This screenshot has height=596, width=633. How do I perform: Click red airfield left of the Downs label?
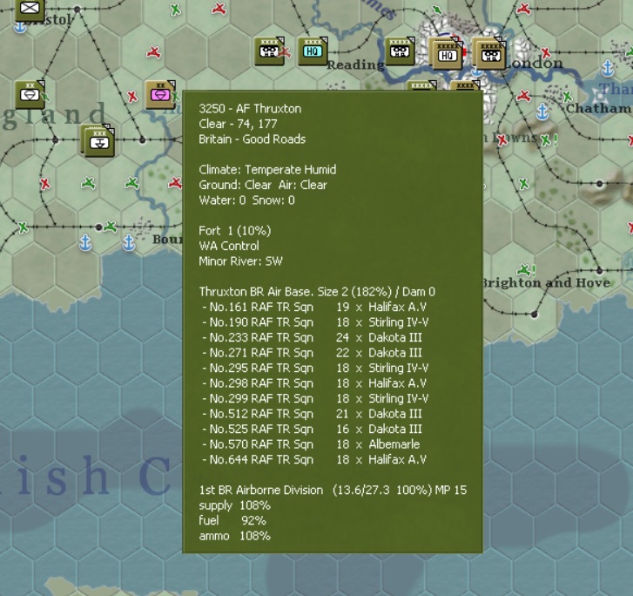pos(502,140)
